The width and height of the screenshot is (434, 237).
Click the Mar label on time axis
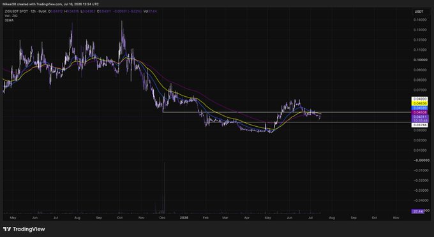225,218
